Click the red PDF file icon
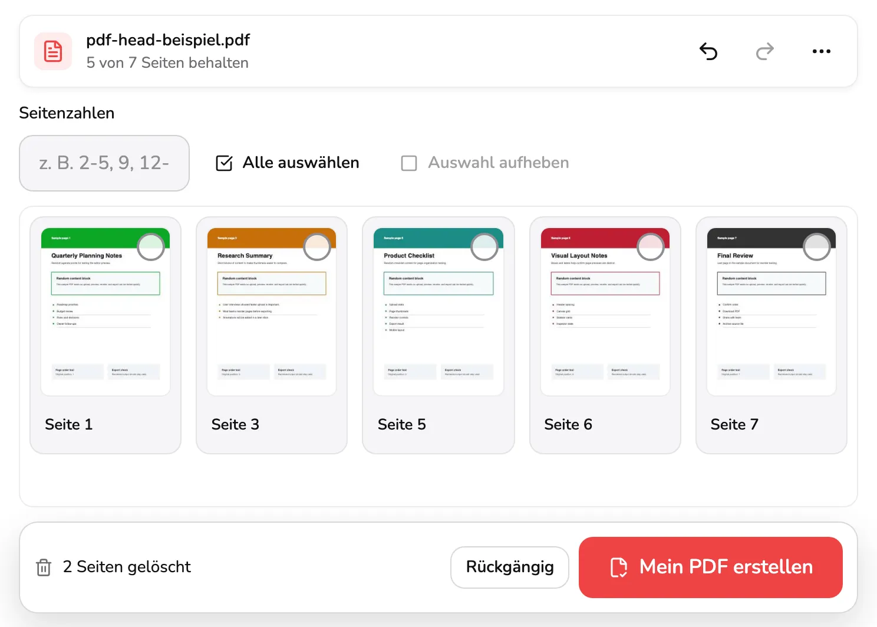 click(53, 51)
